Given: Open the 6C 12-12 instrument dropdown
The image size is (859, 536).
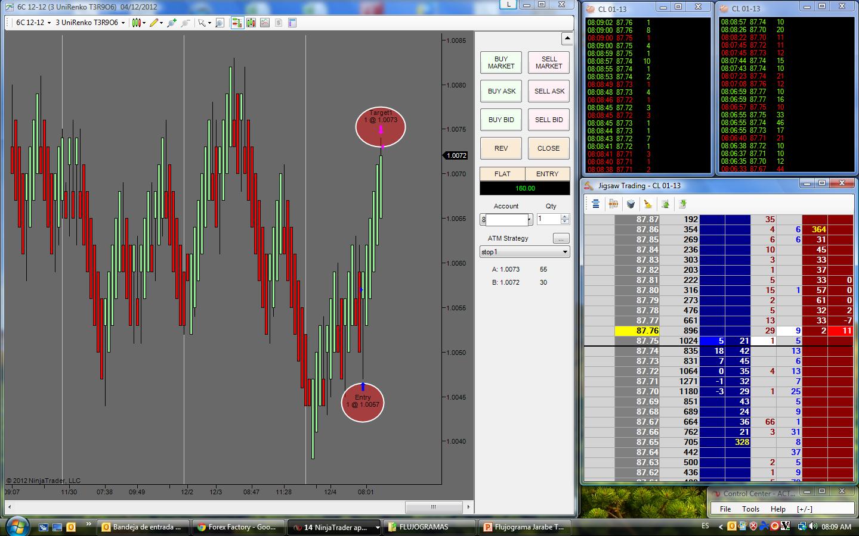Looking at the screenshot, I should coord(33,23).
